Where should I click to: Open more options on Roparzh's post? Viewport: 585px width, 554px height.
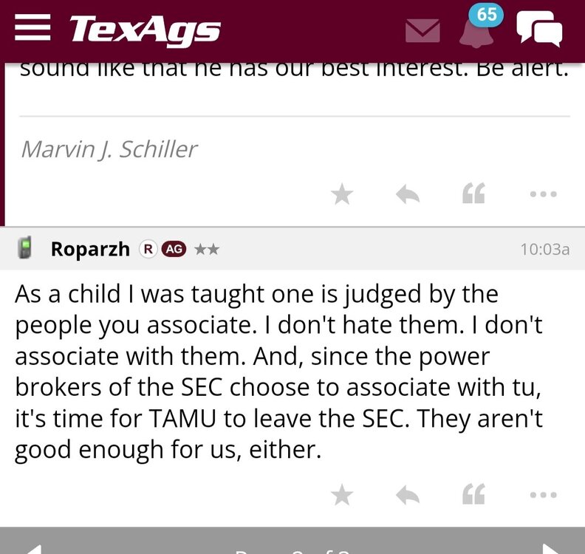[543, 495]
